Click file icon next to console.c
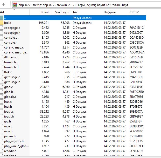The height and width of the screenshot is (158, 161). click(2, 38)
